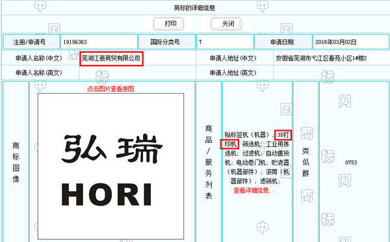Click the 申请日期 label cell
This screenshot has height=242, width=390.
click(x=283, y=42)
